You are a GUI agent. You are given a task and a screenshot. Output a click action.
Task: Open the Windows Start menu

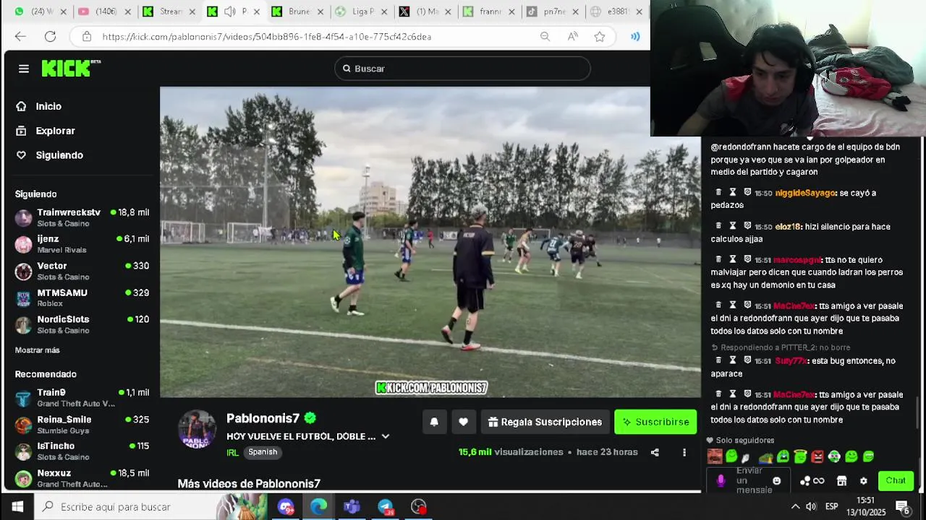(x=17, y=506)
